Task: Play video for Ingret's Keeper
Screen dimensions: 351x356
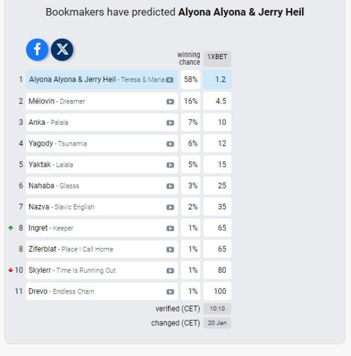Action: click(170, 228)
